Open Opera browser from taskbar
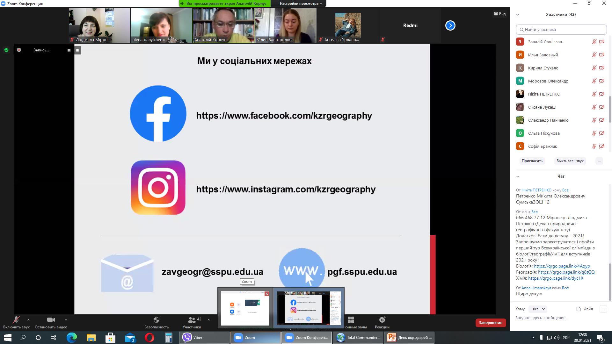This screenshot has width=612, height=344. point(149,338)
